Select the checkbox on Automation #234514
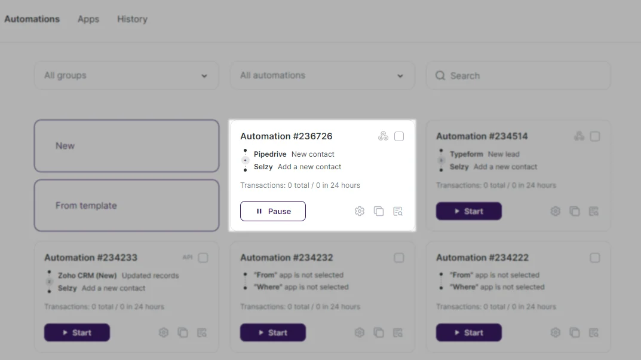 point(595,136)
